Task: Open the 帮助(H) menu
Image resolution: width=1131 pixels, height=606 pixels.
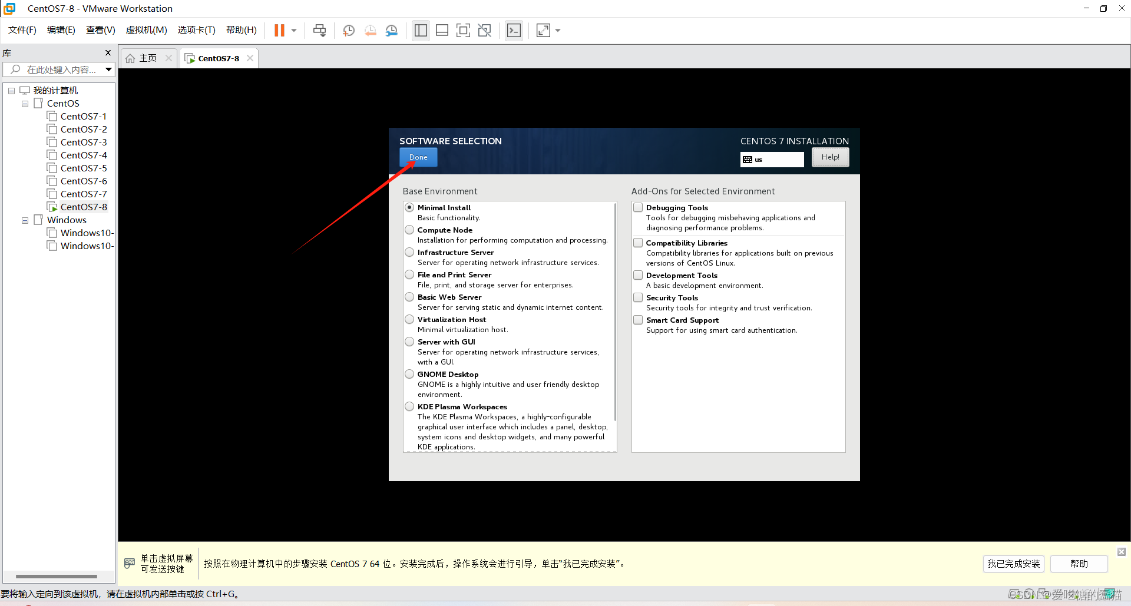Action: point(242,30)
